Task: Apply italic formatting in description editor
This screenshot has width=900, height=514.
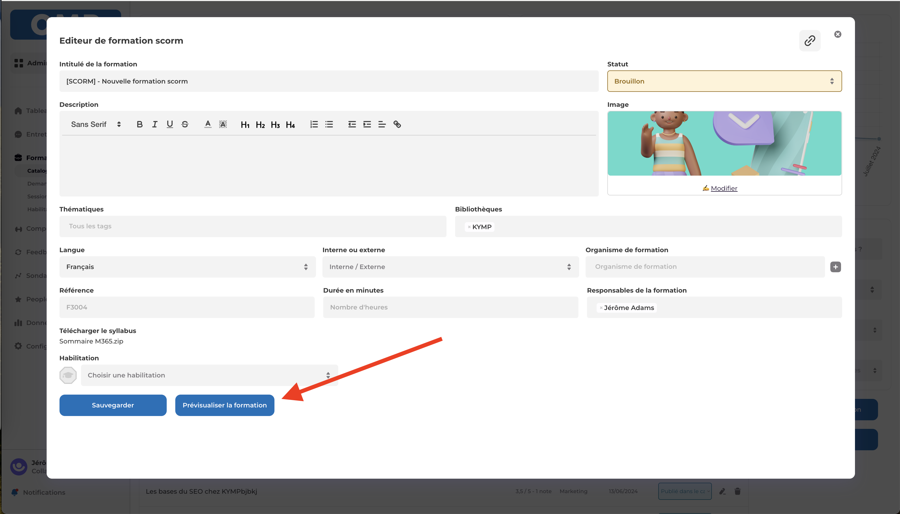Action: pos(155,124)
